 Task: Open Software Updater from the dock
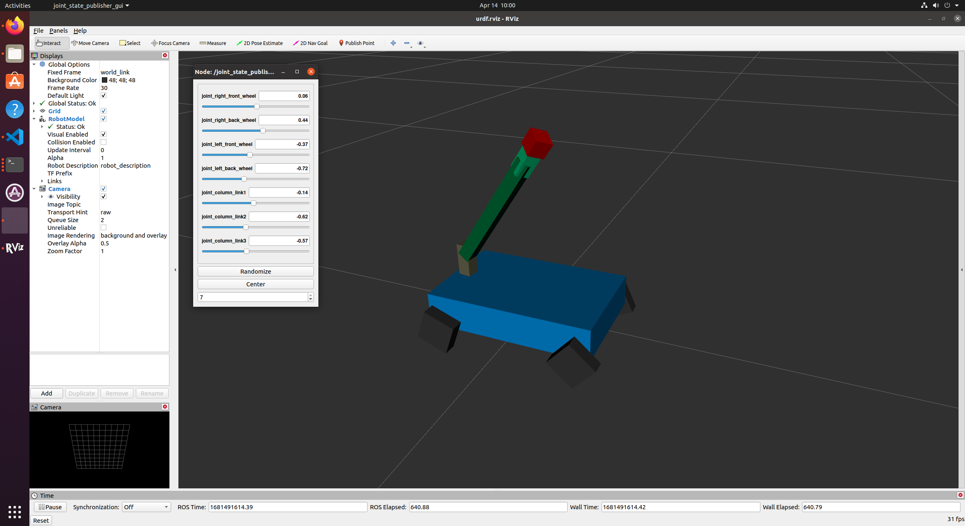coord(15,193)
